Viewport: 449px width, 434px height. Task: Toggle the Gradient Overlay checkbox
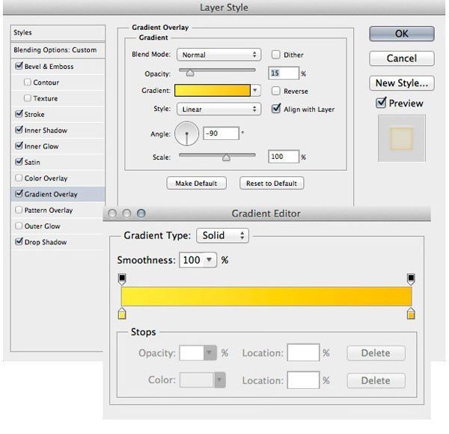tap(19, 193)
